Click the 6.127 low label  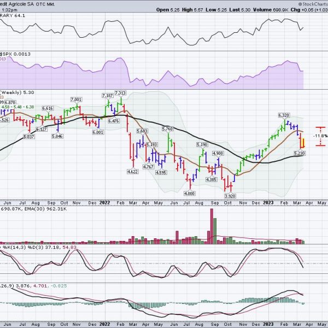tap(42, 129)
